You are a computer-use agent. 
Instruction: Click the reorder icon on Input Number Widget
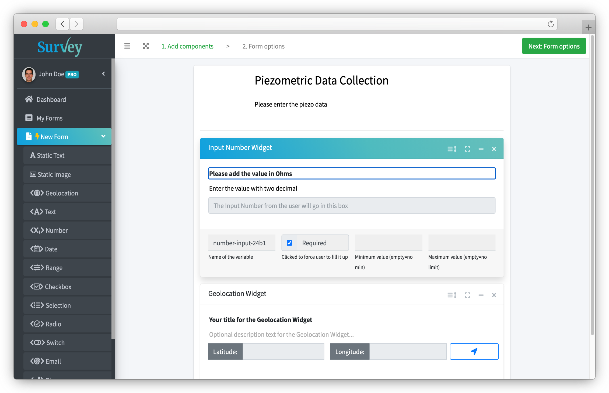click(x=452, y=149)
